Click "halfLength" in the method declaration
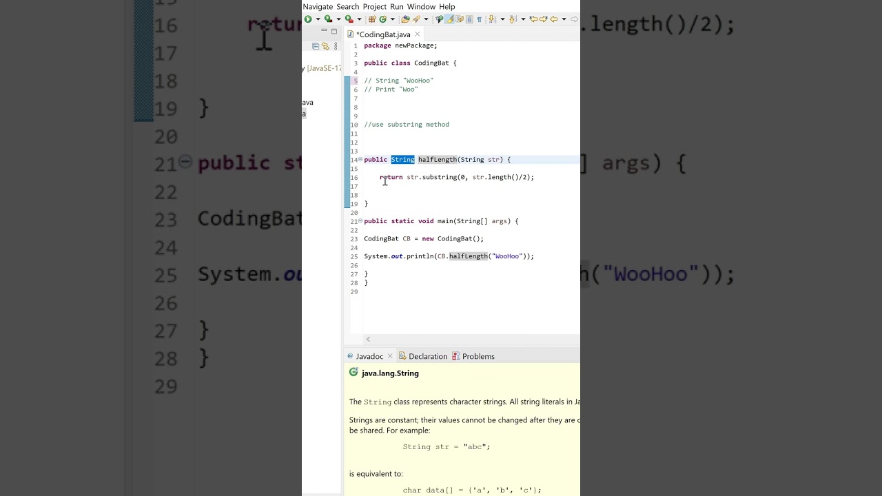The width and height of the screenshot is (882, 496). tap(438, 160)
